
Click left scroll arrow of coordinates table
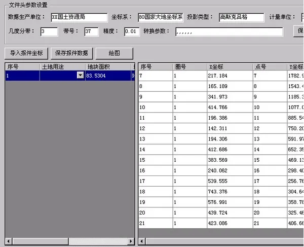coord(142,241)
